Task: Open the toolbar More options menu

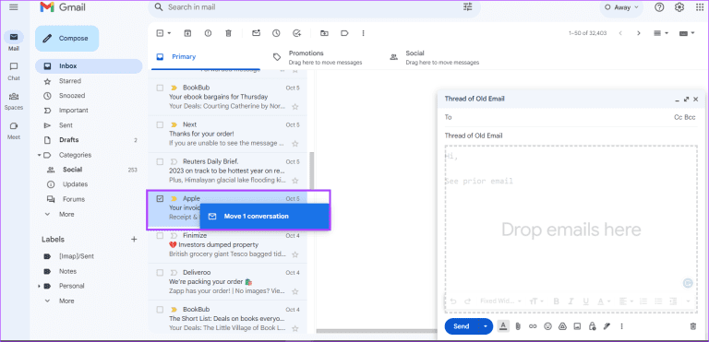Action: coord(363,33)
